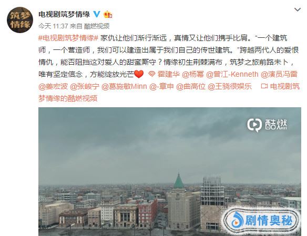Open 霍建华 super-topic link
The height and width of the screenshot is (236, 307).
(x=169, y=74)
